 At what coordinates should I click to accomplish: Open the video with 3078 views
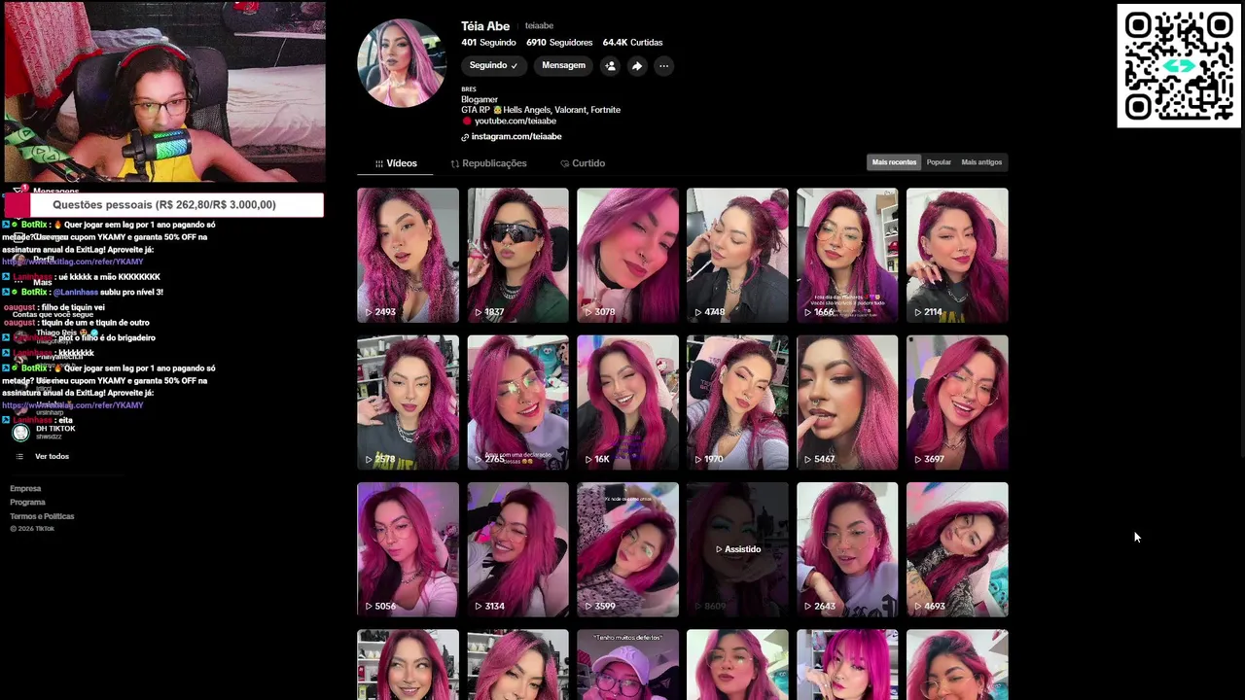tap(627, 255)
